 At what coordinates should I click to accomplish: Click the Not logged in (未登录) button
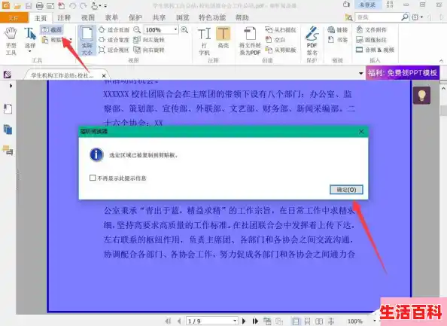pos(367,5)
